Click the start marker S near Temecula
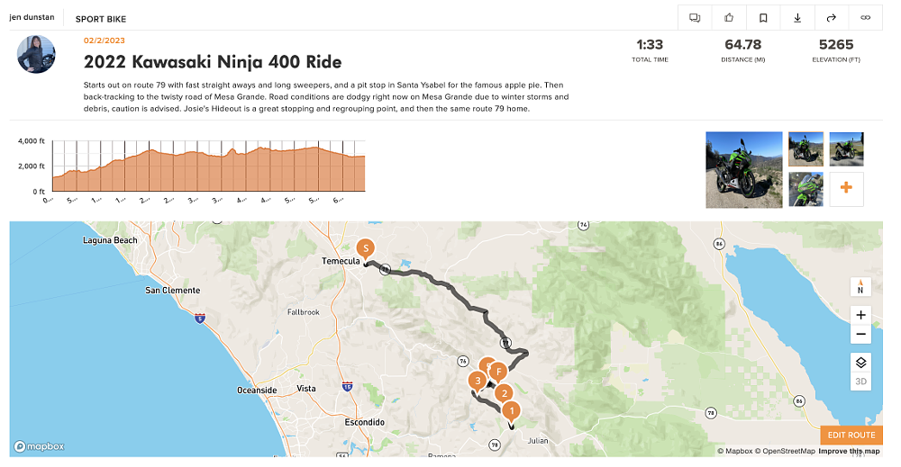 tap(365, 247)
